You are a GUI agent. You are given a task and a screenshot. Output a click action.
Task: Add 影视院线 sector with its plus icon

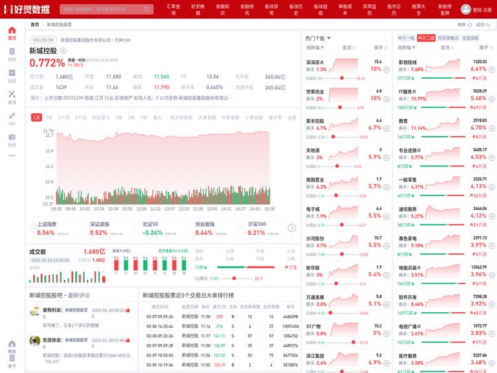click(491, 70)
